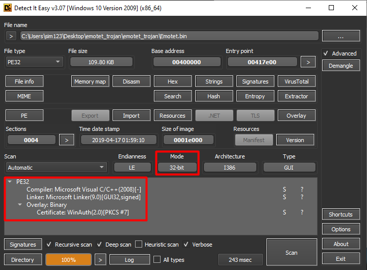The height and width of the screenshot is (270, 367).
Task: Click the VirusTotal button
Action: coord(296,82)
